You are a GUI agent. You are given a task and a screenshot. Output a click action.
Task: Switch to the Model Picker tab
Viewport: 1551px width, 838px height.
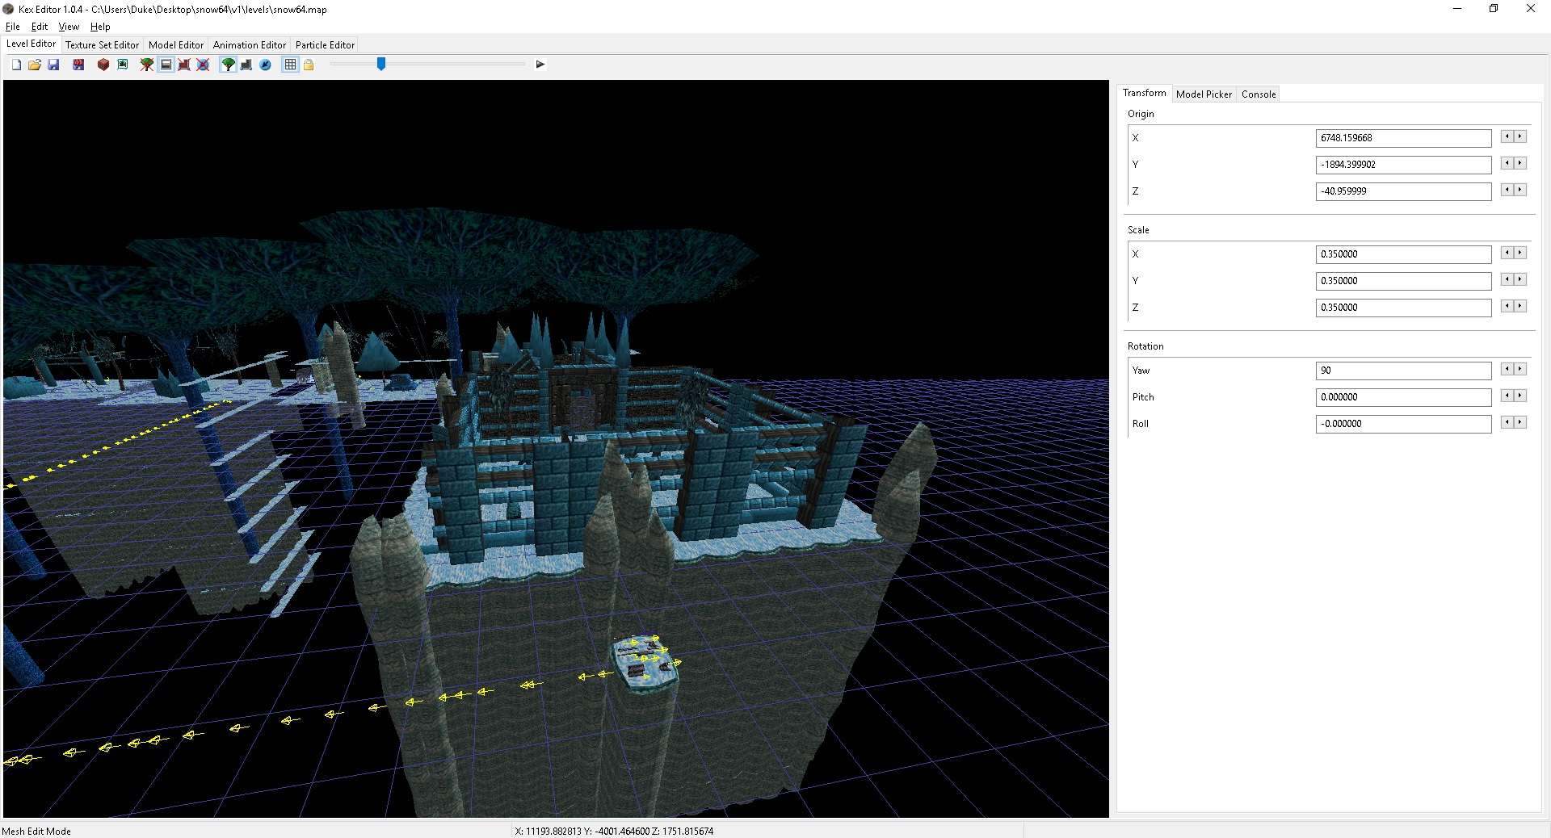[x=1204, y=94]
